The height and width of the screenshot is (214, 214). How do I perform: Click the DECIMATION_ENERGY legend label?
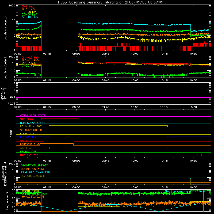(x=34, y=165)
